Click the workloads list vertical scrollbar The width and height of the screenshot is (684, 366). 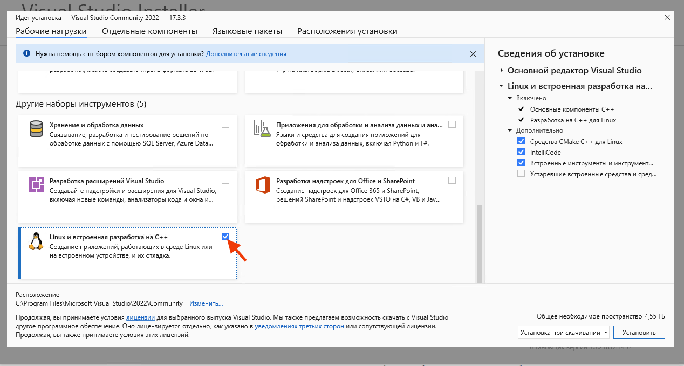(480, 243)
